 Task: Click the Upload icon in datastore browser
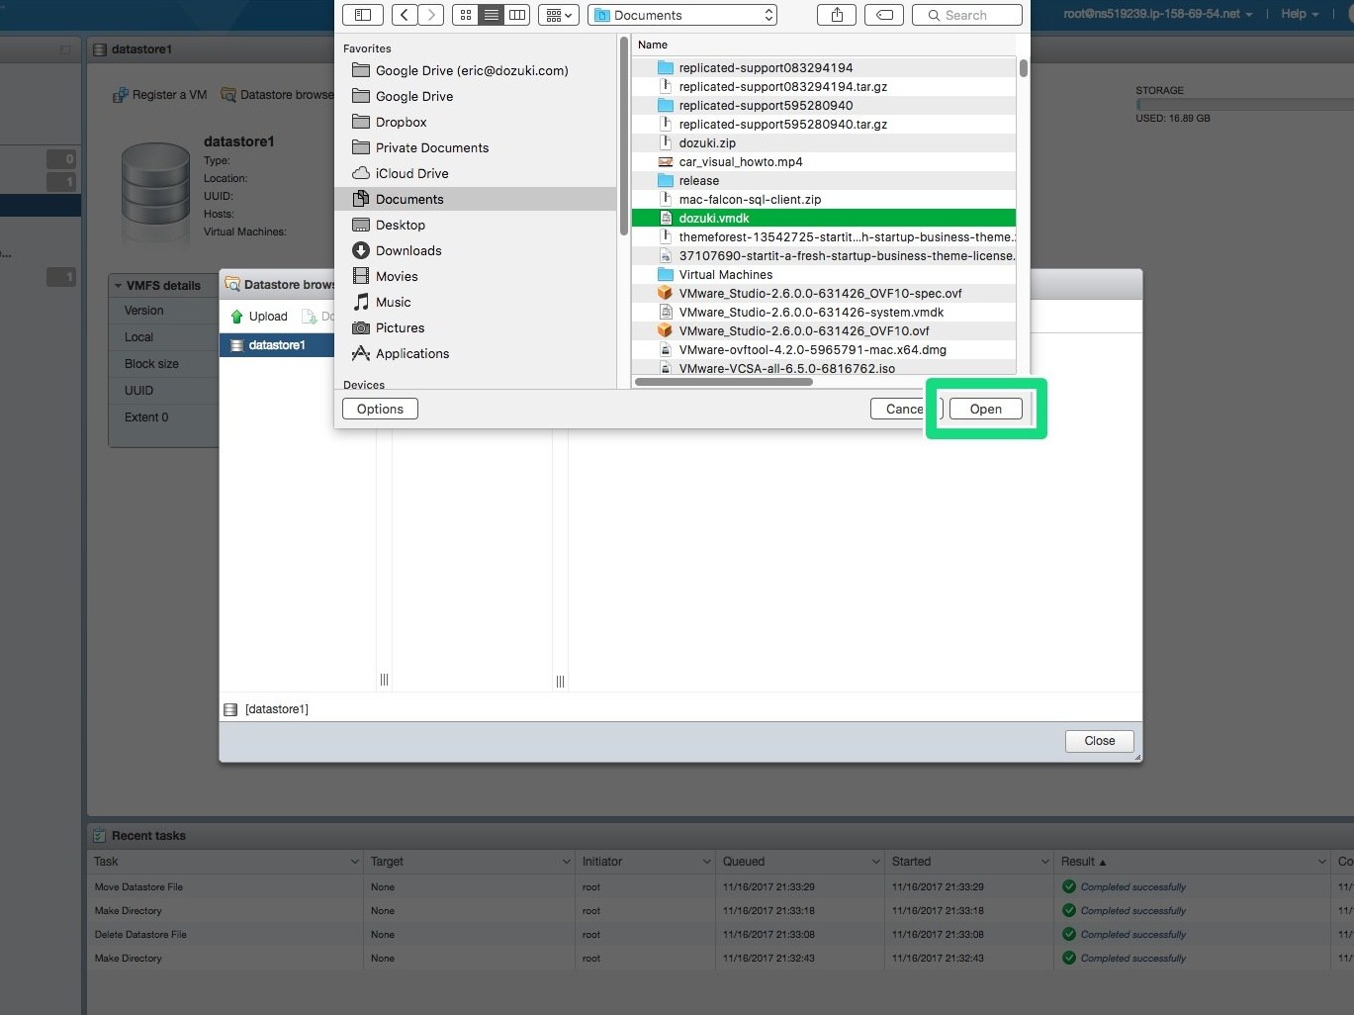pos(237,317)
